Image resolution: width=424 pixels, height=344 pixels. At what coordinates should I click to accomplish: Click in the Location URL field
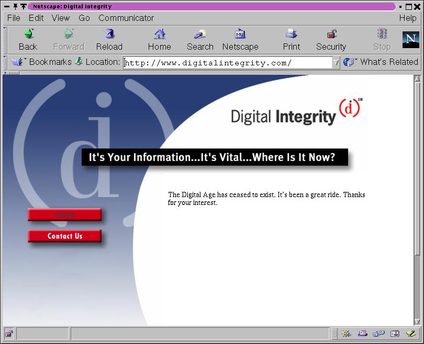(227, 63)
